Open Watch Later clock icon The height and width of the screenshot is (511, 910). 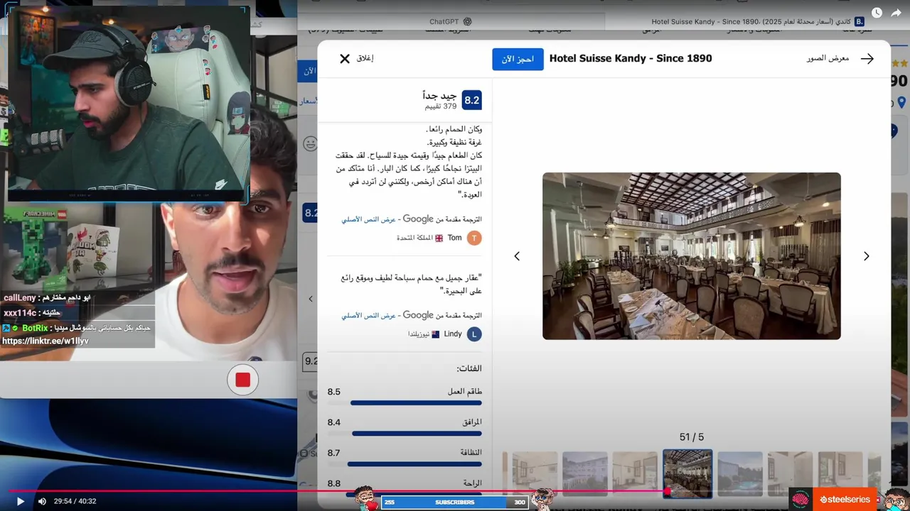tap(877, 13)
